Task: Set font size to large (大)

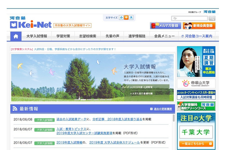Action: click(131, 18)
